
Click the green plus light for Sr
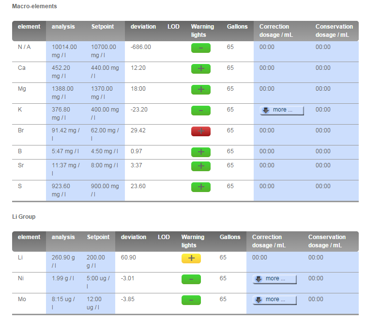tap(201, 166)
